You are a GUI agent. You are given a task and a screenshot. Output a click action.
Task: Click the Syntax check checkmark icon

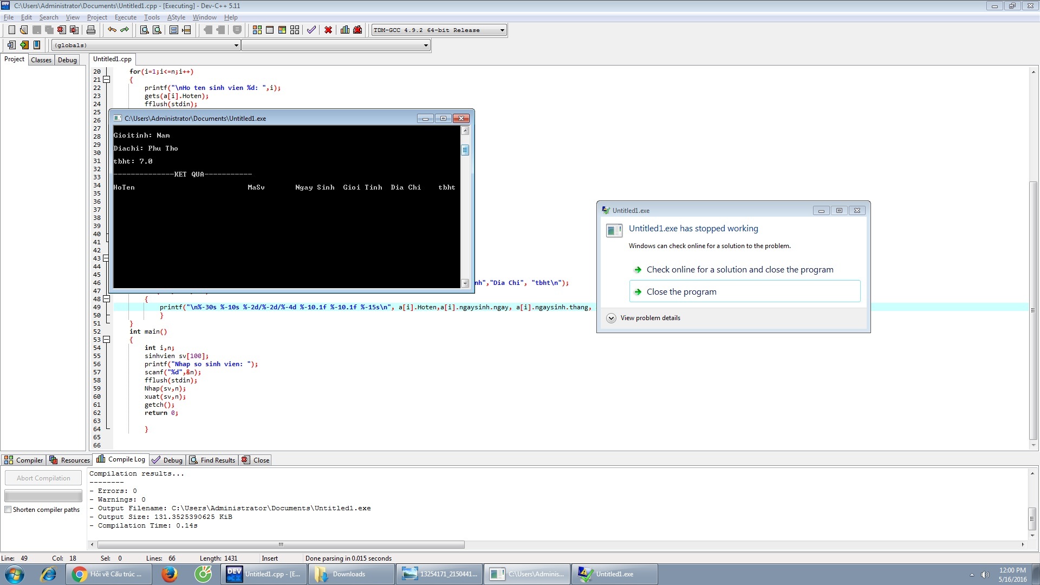pos(311,30)
